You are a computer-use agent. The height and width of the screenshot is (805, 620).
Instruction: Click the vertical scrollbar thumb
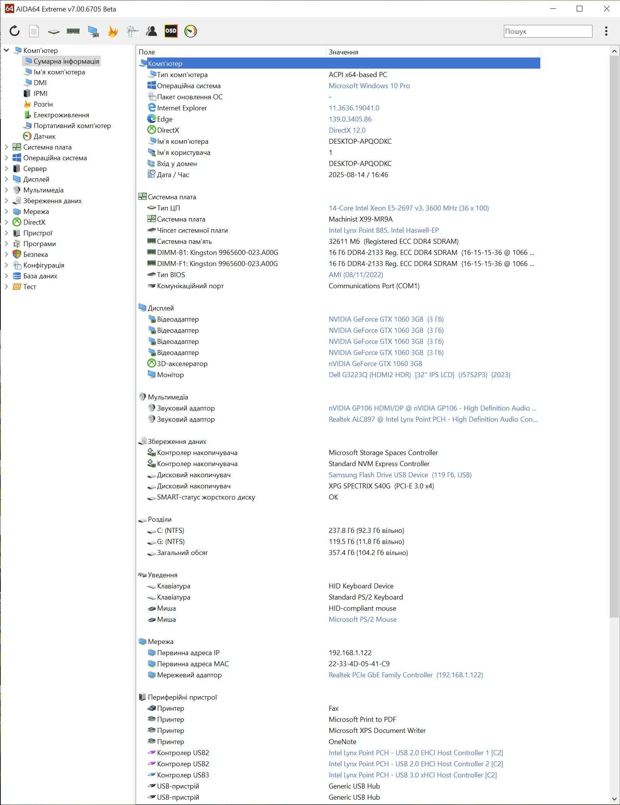point(614,337)
